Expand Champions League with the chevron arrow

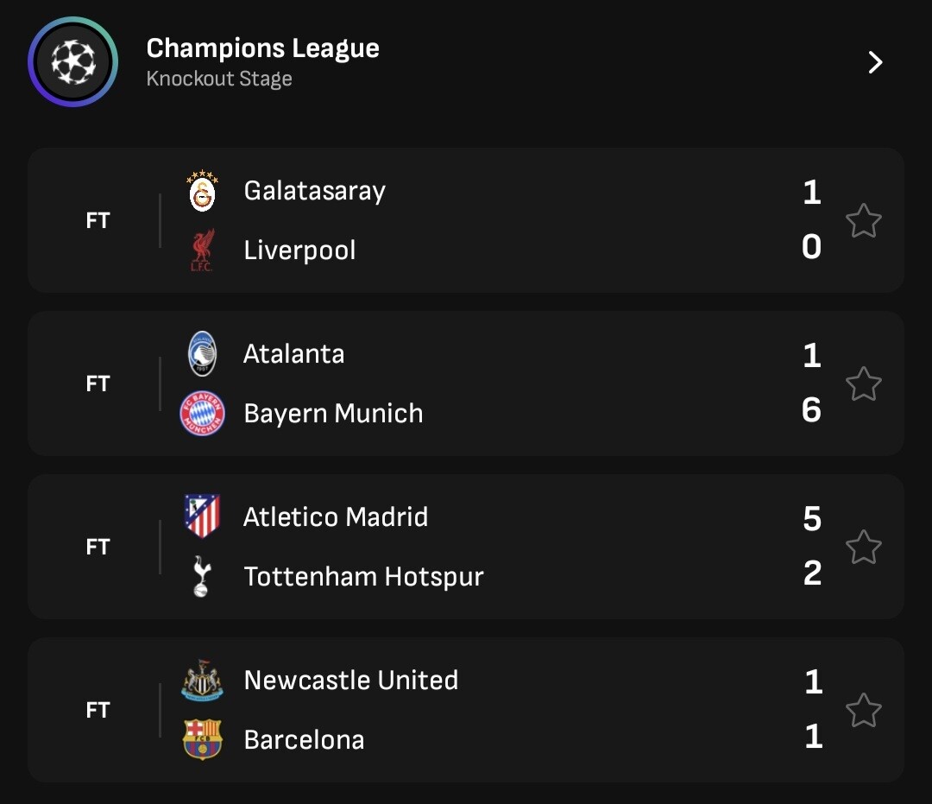click(875, 62)
